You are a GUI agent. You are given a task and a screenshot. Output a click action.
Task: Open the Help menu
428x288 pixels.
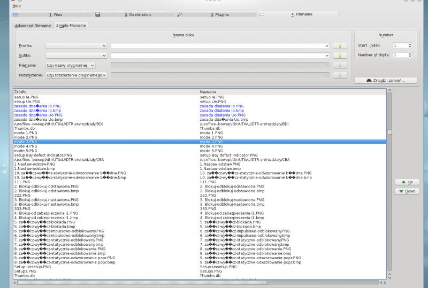pos(17,6)
